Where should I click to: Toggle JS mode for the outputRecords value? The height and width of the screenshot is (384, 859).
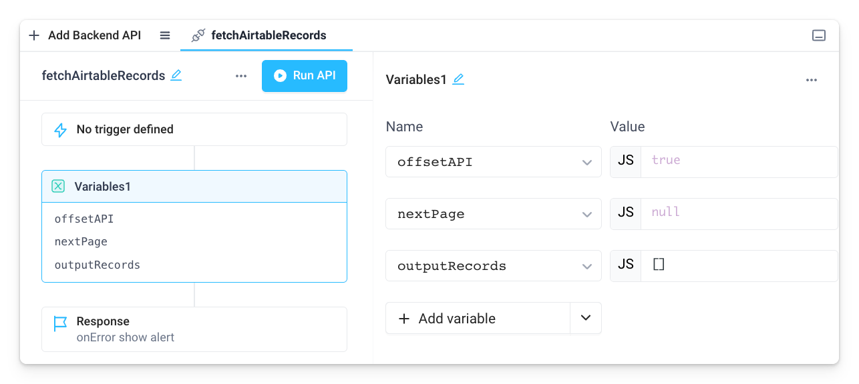[x=625, y=265]
